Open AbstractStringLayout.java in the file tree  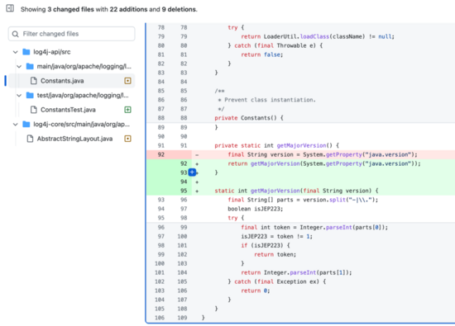pyautogui.click(x=71, y=139)
